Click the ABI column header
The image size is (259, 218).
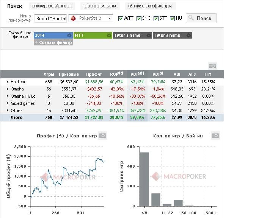pyautogui.click(x=177, y=75)
